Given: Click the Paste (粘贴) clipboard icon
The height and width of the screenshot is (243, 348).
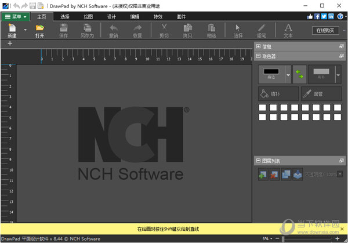Looking at the screenshot, I should [211, 28].
